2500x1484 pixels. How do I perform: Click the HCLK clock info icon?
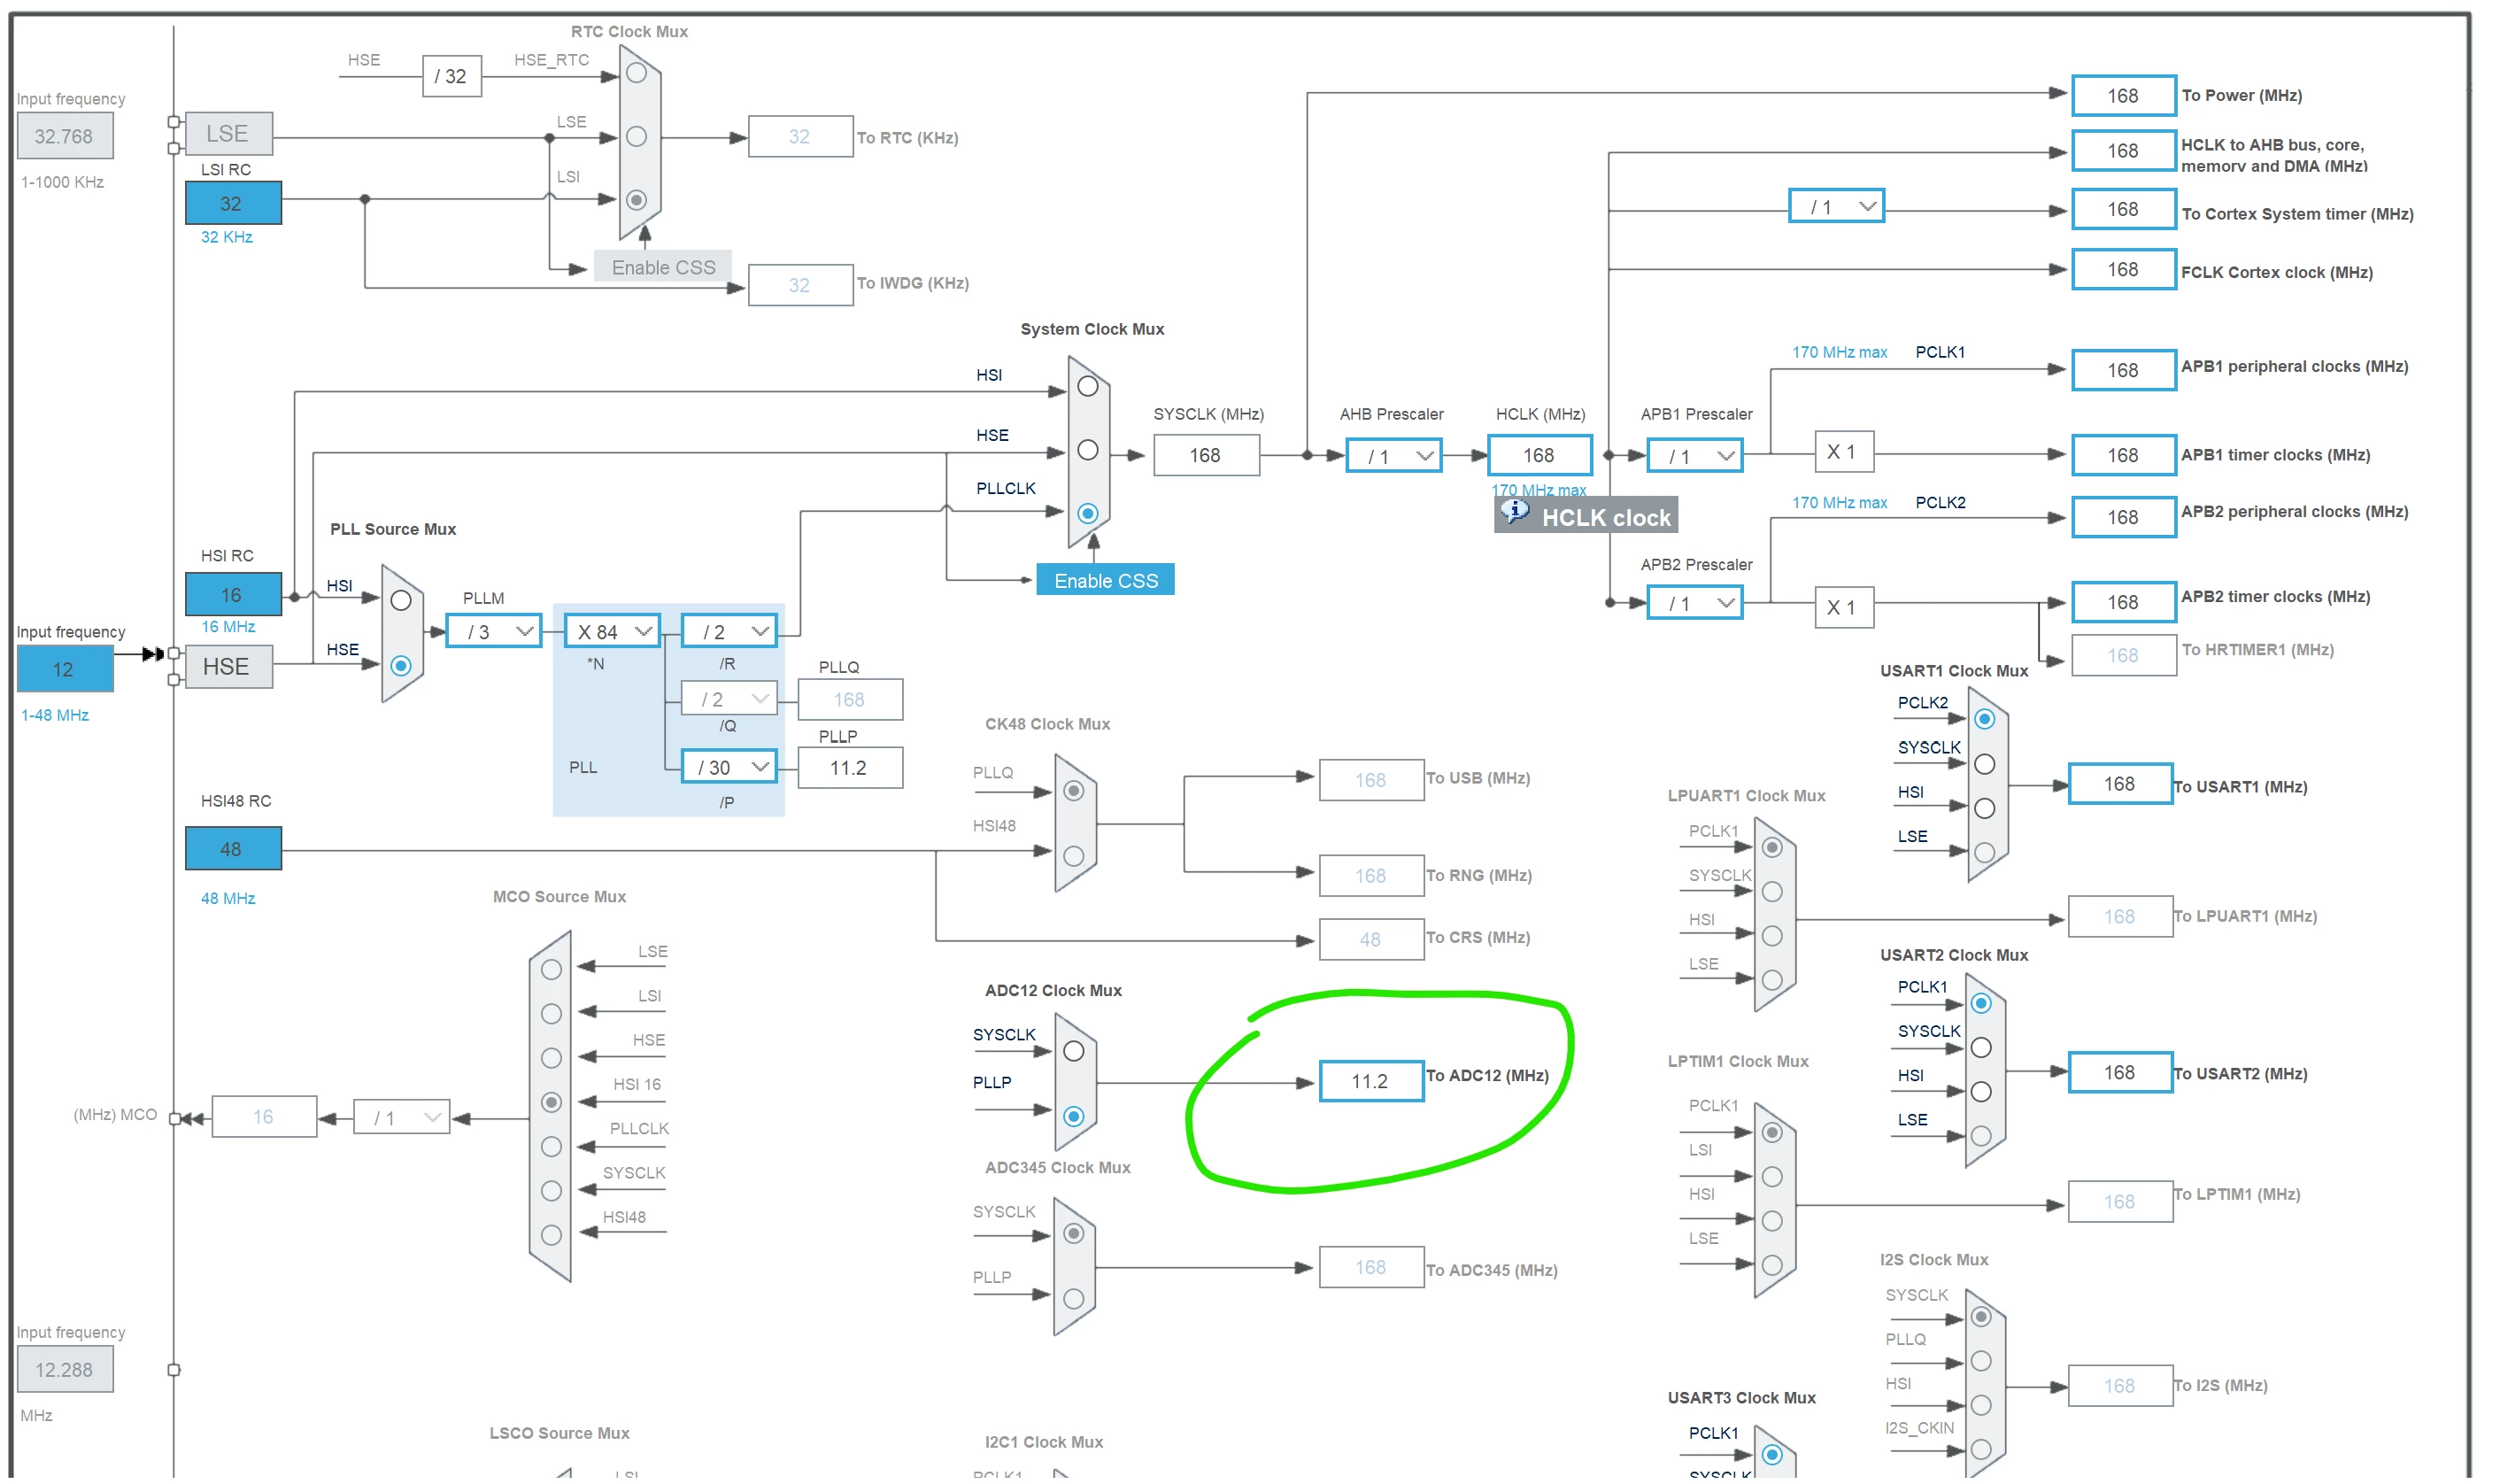(x=1516, y=513)
